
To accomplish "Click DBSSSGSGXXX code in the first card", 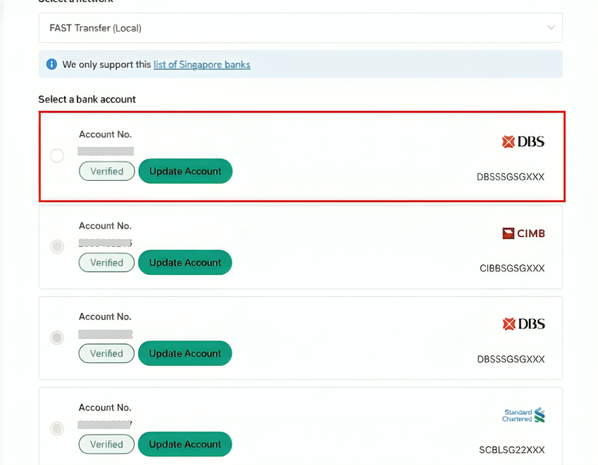I will 511,177.
